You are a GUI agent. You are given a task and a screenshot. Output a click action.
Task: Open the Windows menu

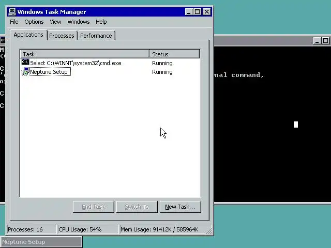coord(79,22)
